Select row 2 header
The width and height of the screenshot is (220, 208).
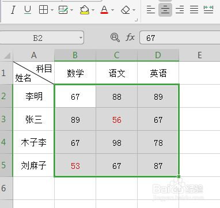tap(6, 96)
